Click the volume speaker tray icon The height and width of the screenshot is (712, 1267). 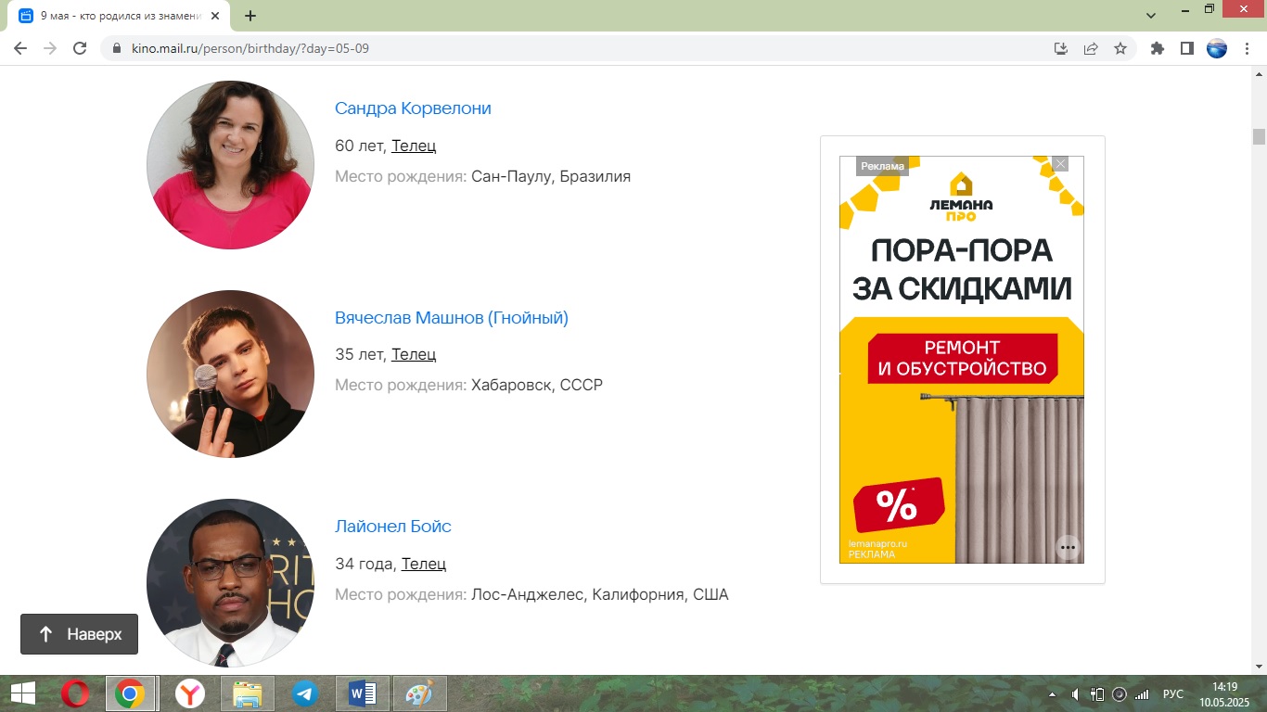[x=1075, y=694]
